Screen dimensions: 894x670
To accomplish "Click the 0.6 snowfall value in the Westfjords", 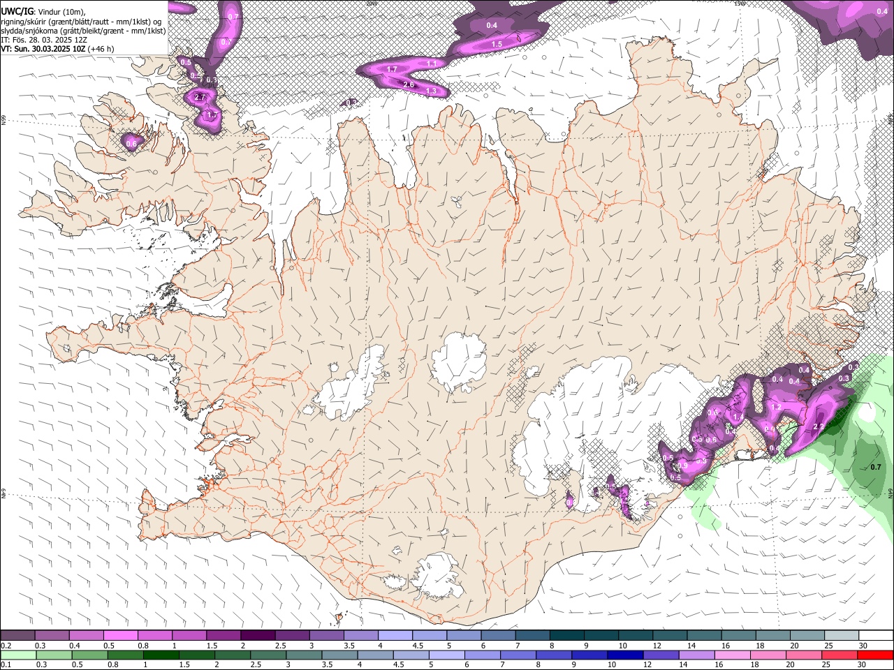I will click(131, 144).
